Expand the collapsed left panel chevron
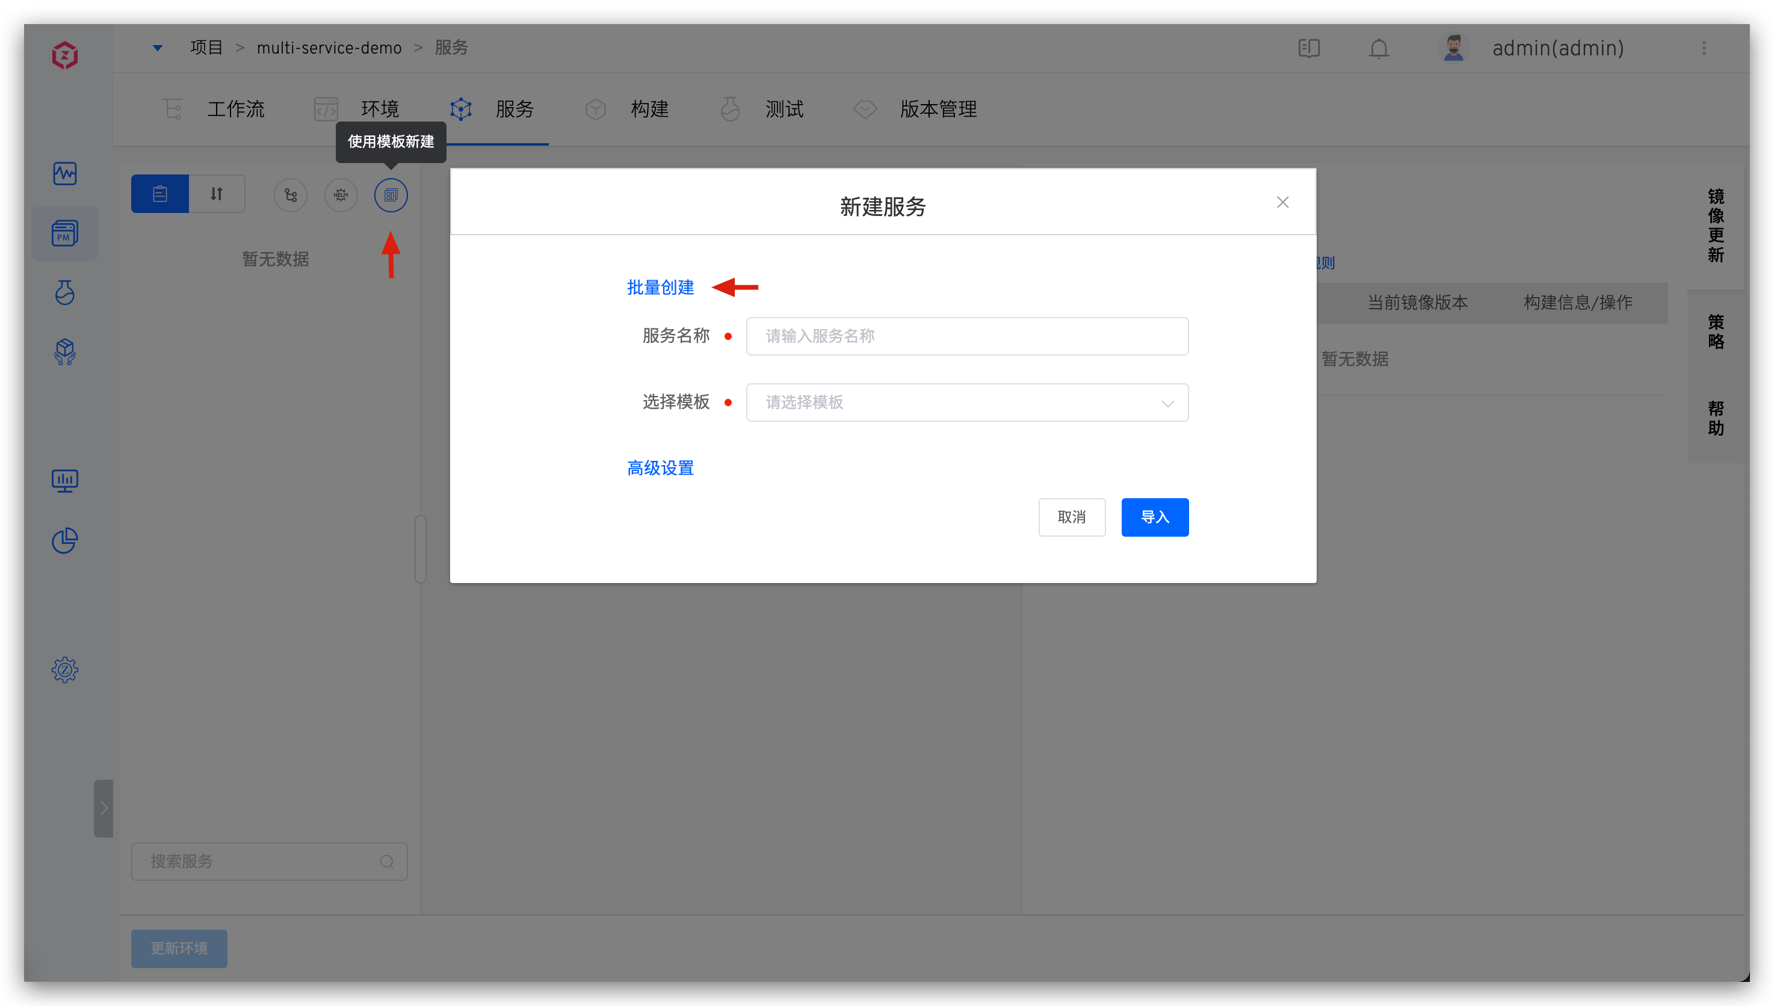 pos(104,809)
